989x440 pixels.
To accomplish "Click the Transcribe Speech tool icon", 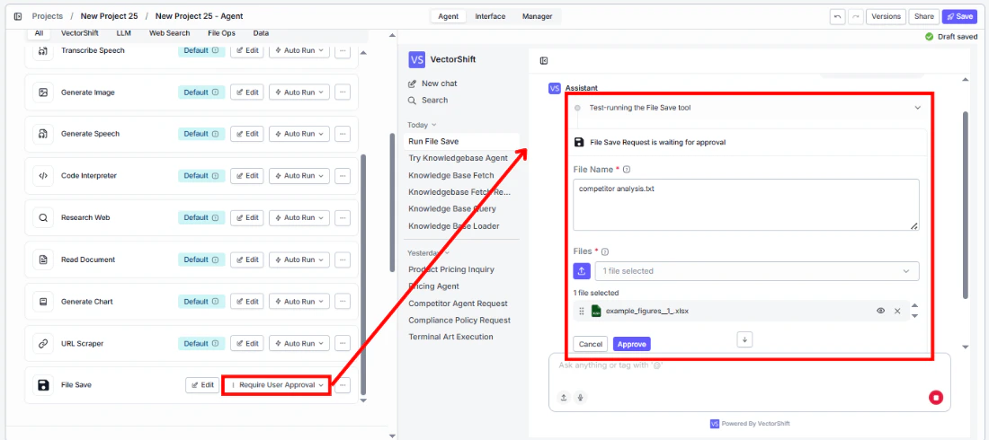I will point(43,50).
